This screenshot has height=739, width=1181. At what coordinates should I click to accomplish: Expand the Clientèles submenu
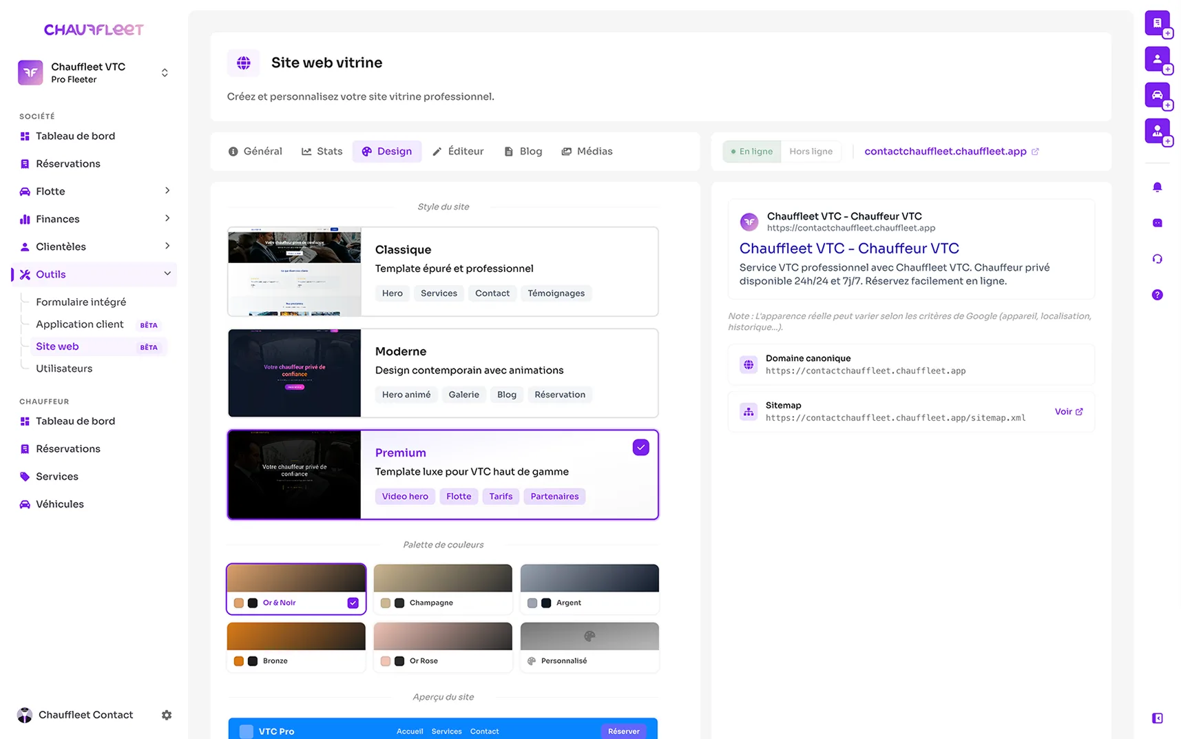167,246
